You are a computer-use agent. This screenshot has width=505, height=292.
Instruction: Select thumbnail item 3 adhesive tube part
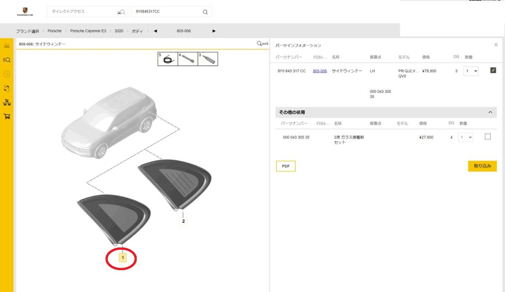208,59
